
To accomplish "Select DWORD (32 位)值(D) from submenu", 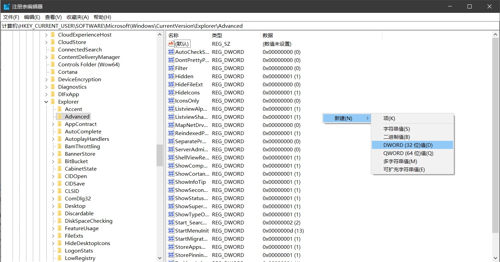I will (x=408, y=145).
